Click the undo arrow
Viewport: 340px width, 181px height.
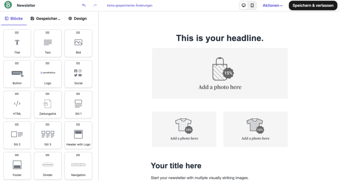(x=84, y=6)
